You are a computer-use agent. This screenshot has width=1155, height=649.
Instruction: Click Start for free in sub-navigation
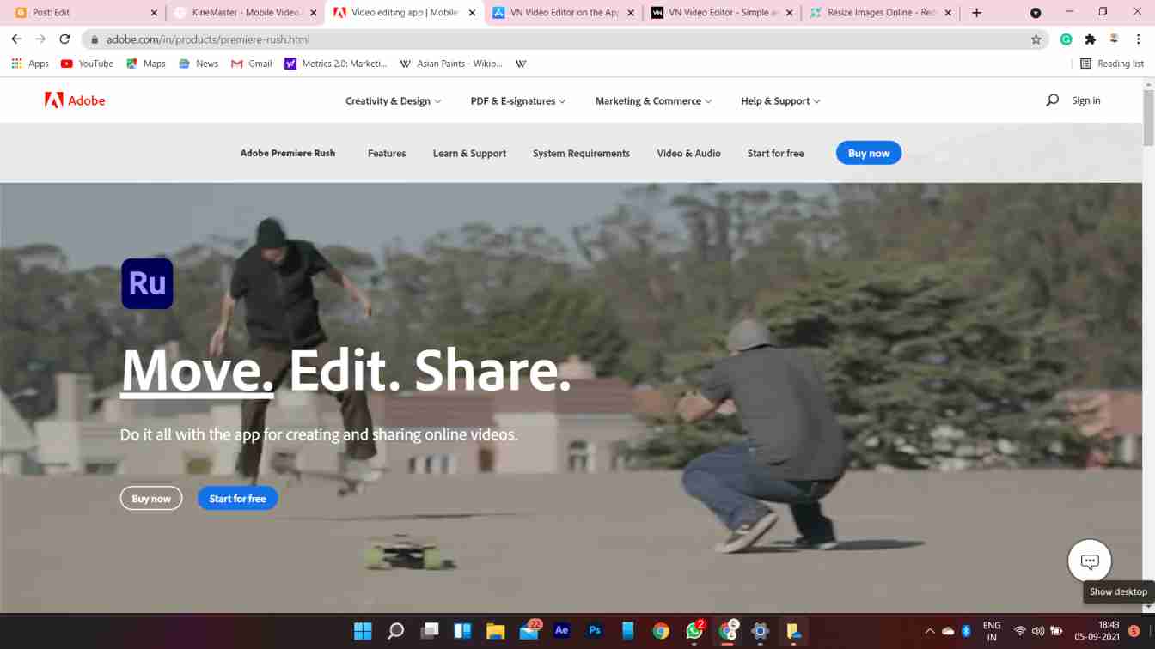[x=775, y=153]
